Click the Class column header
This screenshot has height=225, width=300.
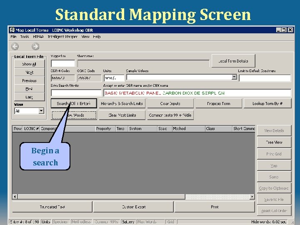tap(218, 129)
